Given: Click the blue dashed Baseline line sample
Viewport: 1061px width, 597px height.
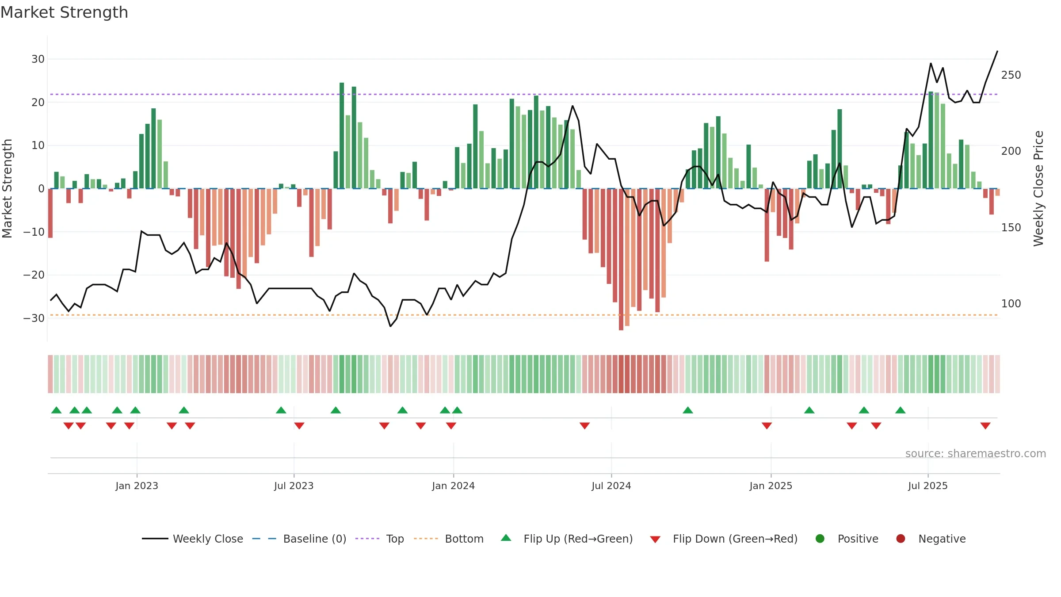Looking at the screenshot, I should coord(264,539).
